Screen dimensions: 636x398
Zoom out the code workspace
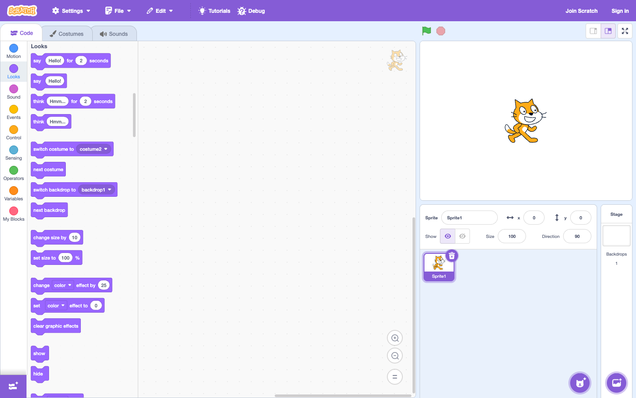coord(395,356)
